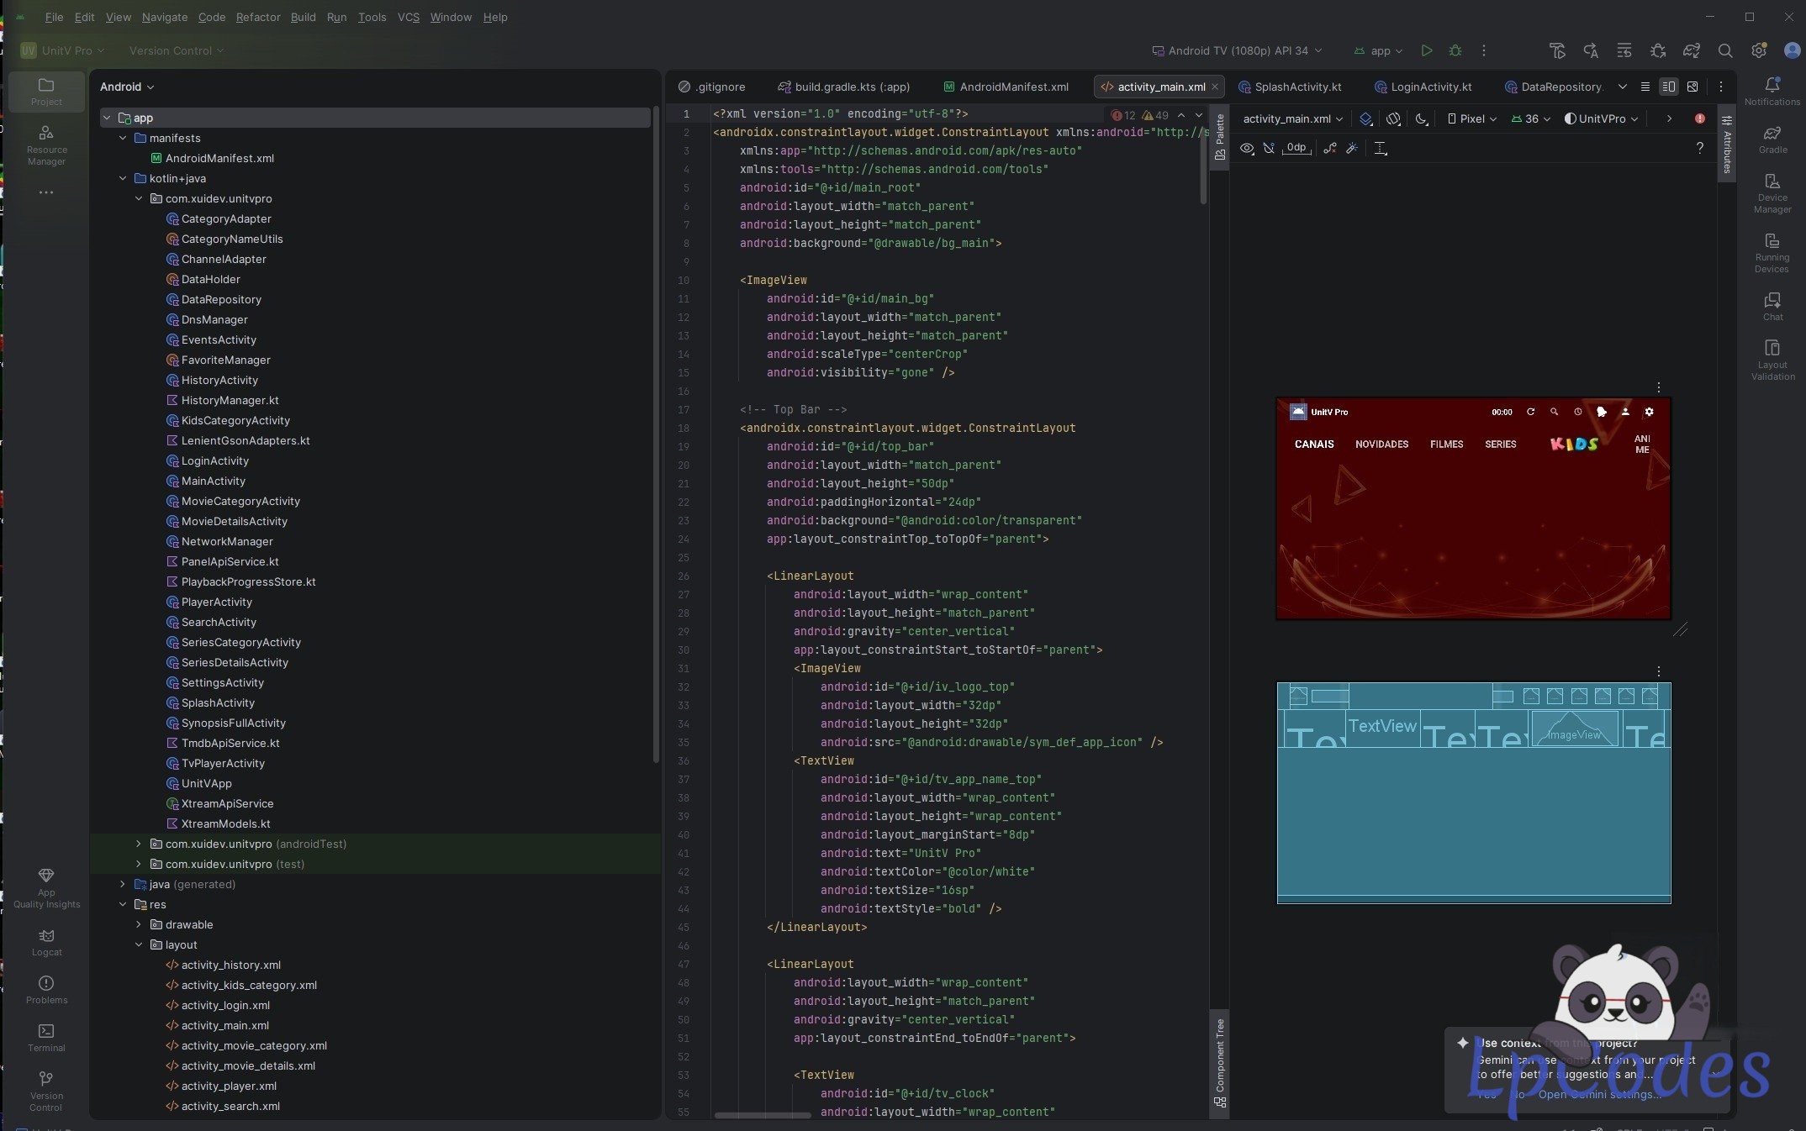The width and height of the screenshot is (1806, 1131).
Task: Sync project with Gradle files icon
Action: coord(1692,50)
